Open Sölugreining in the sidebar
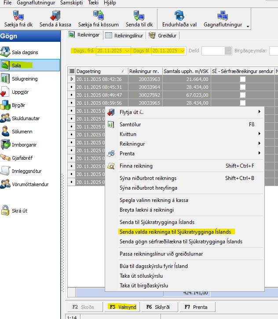Image resolution: width=278 pixels, height=319 pixels. (6, 79)
